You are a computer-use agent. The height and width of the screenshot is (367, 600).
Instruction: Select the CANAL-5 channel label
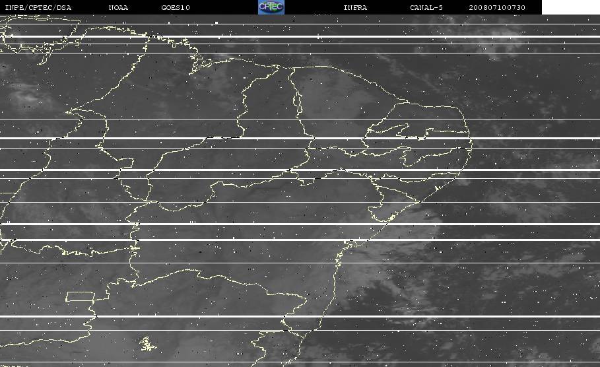[x=426, y=7]
